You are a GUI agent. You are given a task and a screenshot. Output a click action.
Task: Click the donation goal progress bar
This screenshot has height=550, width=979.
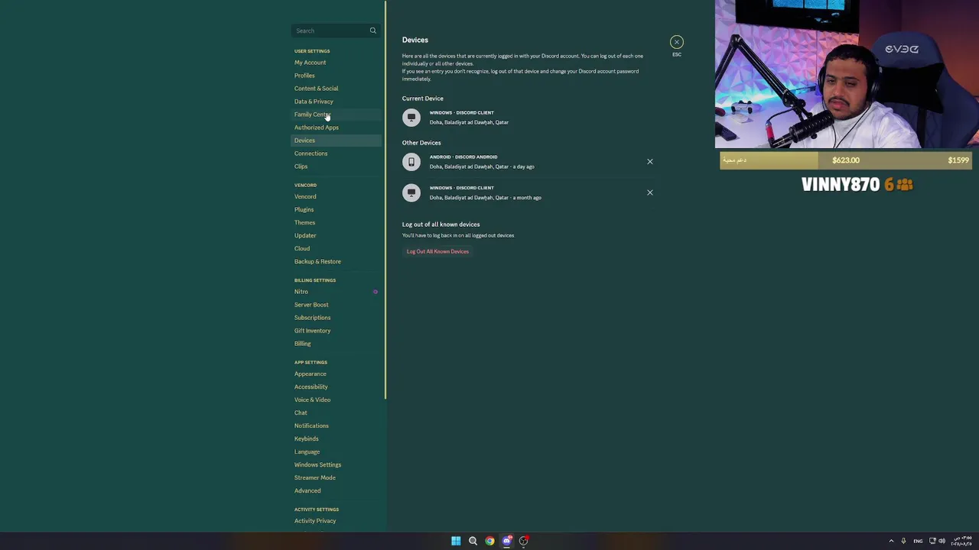coord(846,160)
